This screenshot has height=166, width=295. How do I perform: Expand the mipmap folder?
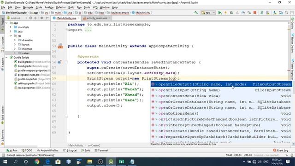(15, 49)
